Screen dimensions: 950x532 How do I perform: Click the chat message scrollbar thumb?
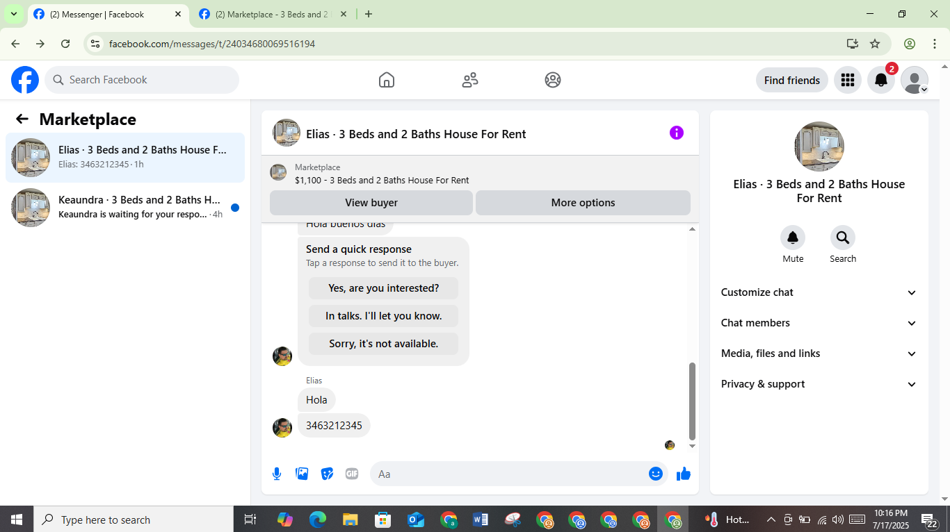click(x=692, y=401)
